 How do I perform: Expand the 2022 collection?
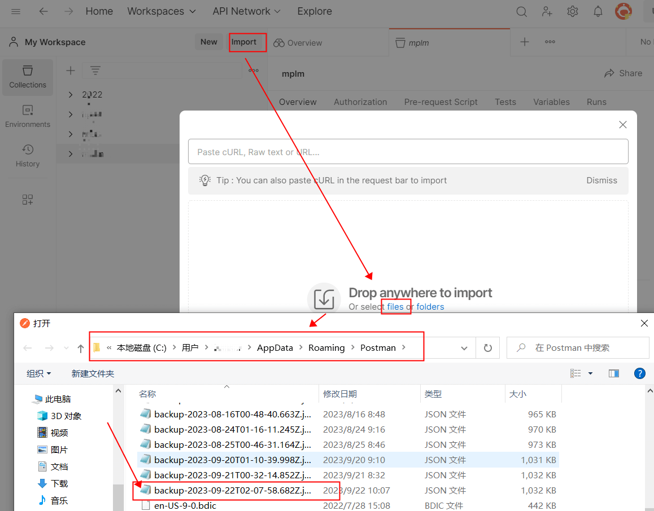pyautogui.click(x=71, y=95)
